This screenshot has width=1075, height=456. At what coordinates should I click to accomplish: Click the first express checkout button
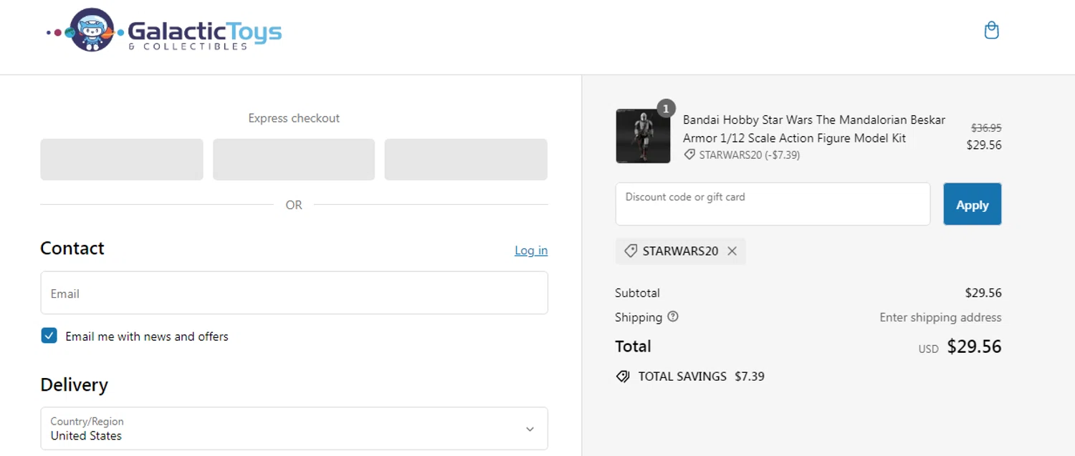tap(122, 160)
